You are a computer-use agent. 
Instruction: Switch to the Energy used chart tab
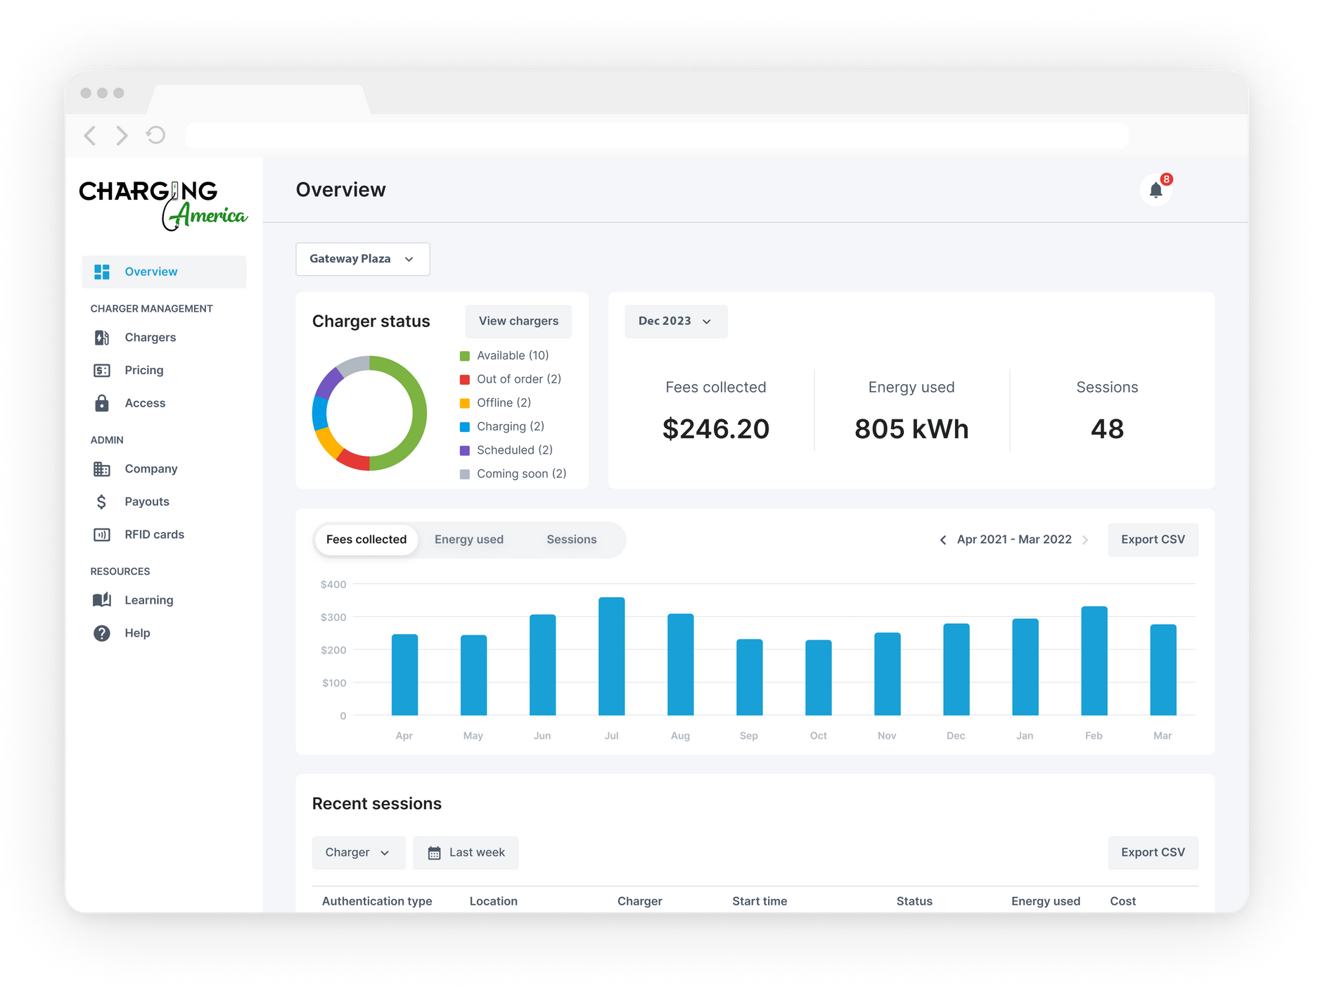(469, 540)
